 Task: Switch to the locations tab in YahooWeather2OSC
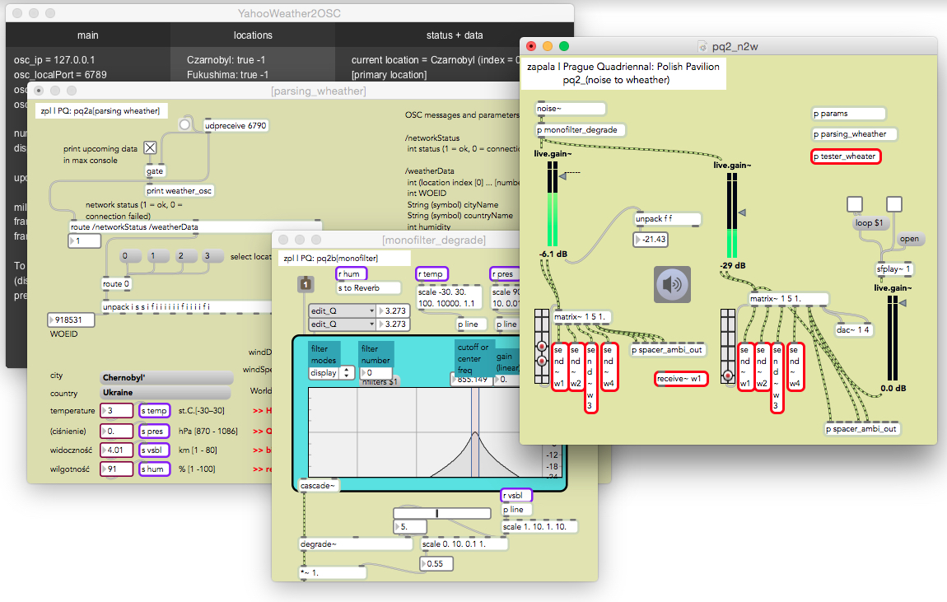[x=253, y=35]
